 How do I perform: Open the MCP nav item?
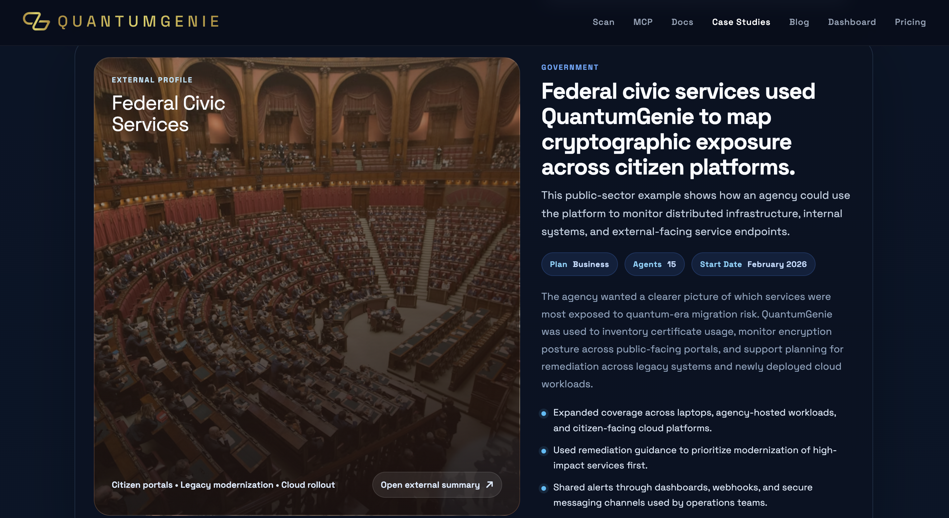click(x=643, y=22)
